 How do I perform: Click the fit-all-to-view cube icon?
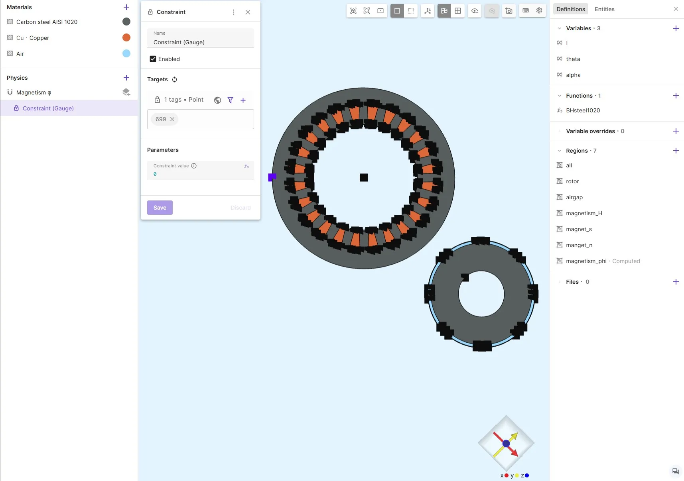pos(353,11)
